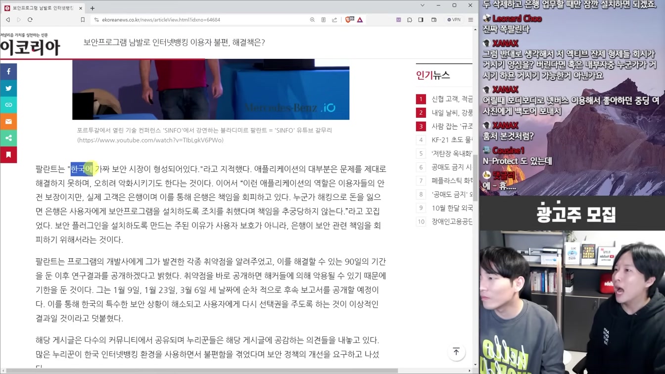Open popular news item 공매도 금지 시
The width and height of the screenshot is (665, 374).
[452, 167]
